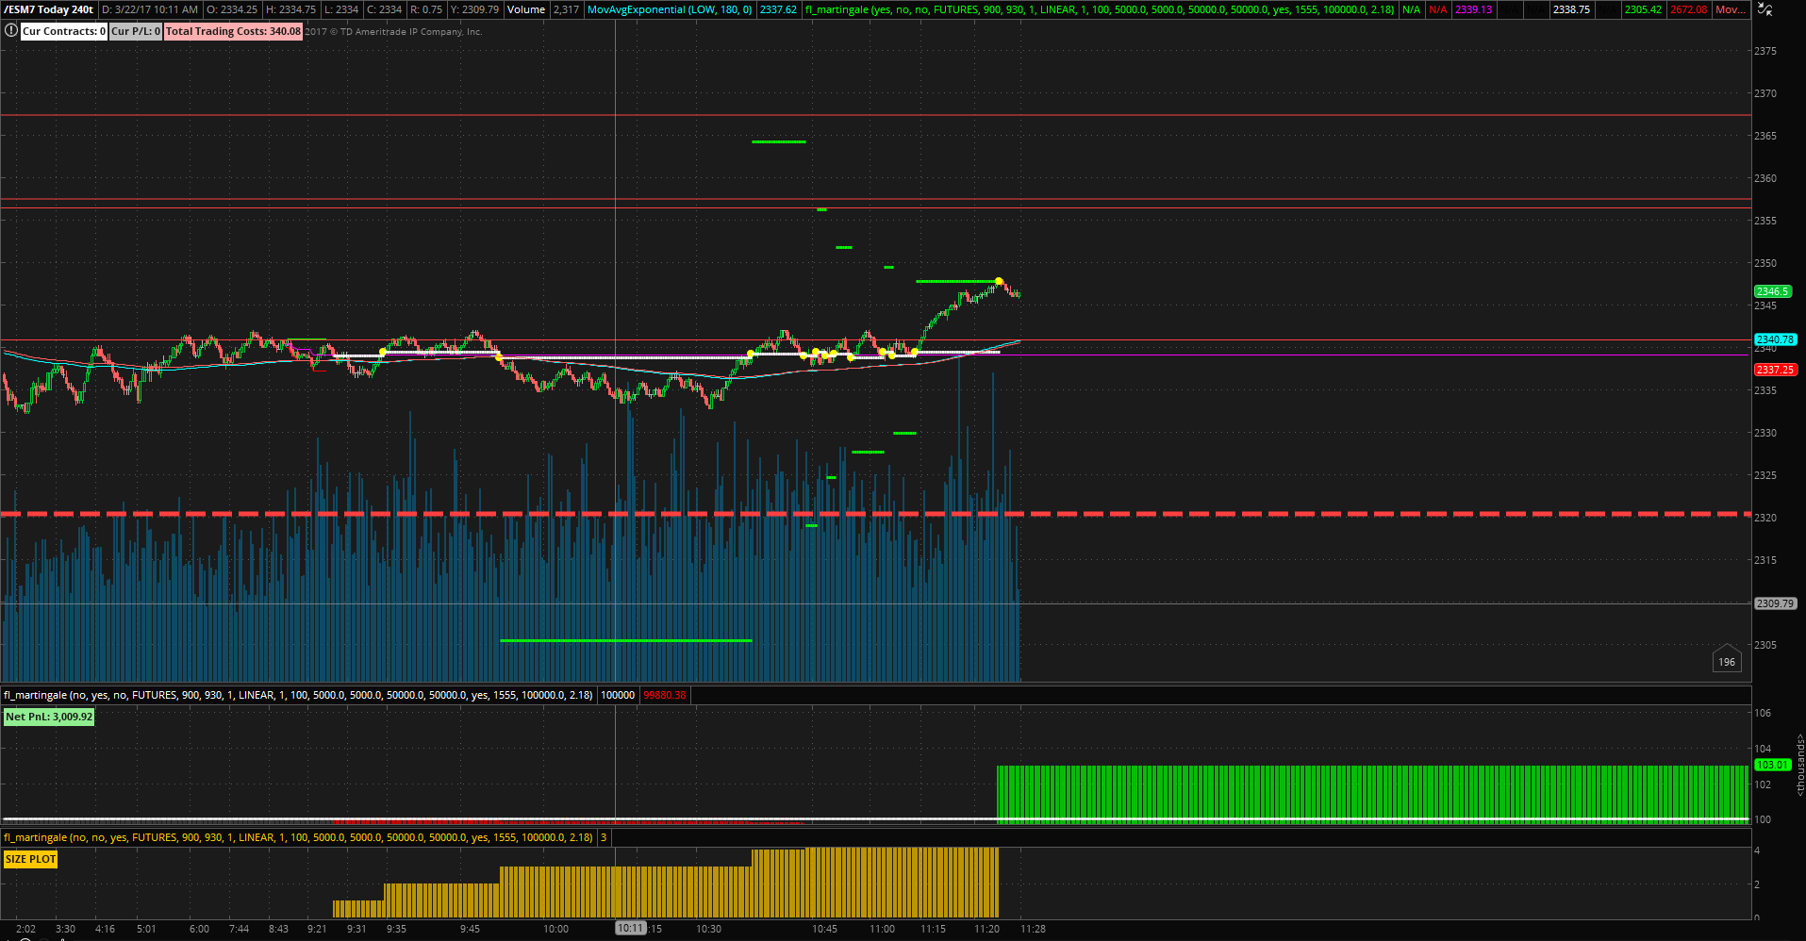Open the 196 bubble near the price axis

(1727, 660)
